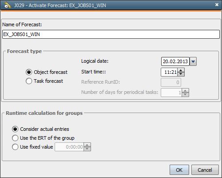Focus the Logical date field
Screen dimensions: 222x178
(175, 61)
